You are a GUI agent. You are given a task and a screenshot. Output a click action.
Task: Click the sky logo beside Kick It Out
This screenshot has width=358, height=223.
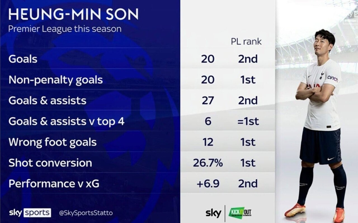[x=213, y=213]
